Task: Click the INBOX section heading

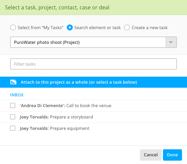Action: pos(17,95)
